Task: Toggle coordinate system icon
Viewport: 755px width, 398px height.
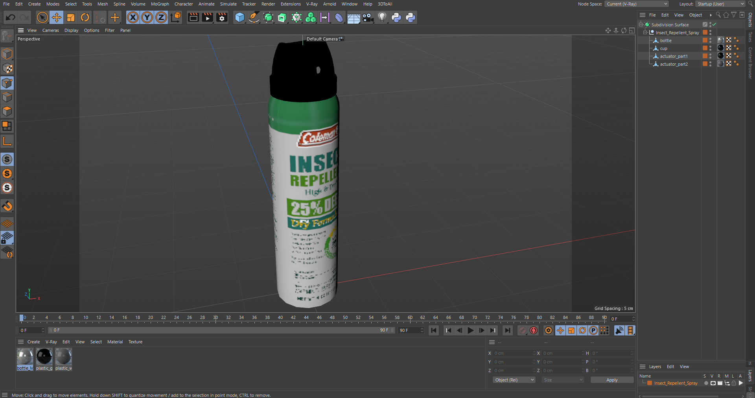Action: (176, 17)
